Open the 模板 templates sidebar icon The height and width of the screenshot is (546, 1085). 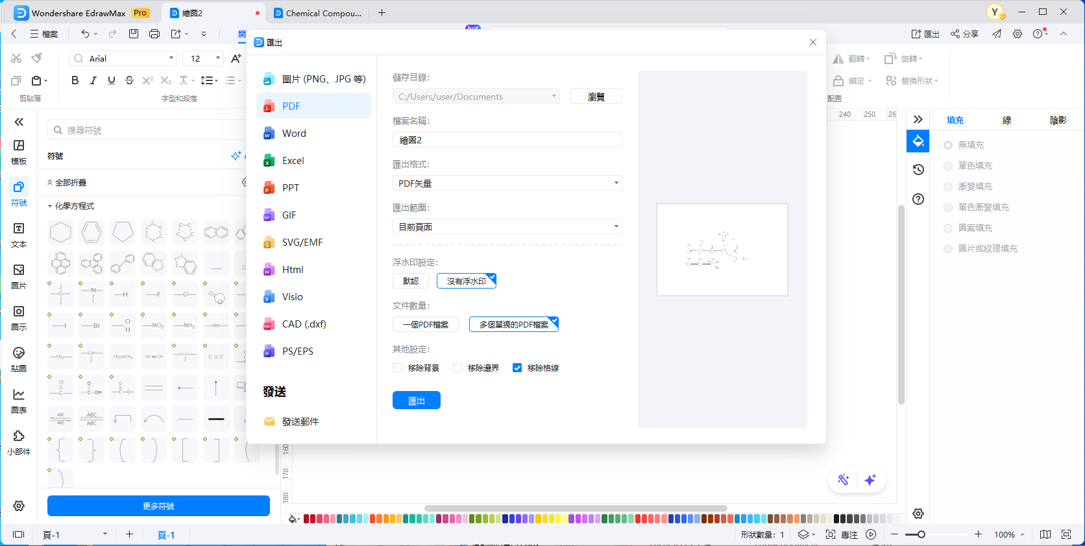(x=19, y=152)
